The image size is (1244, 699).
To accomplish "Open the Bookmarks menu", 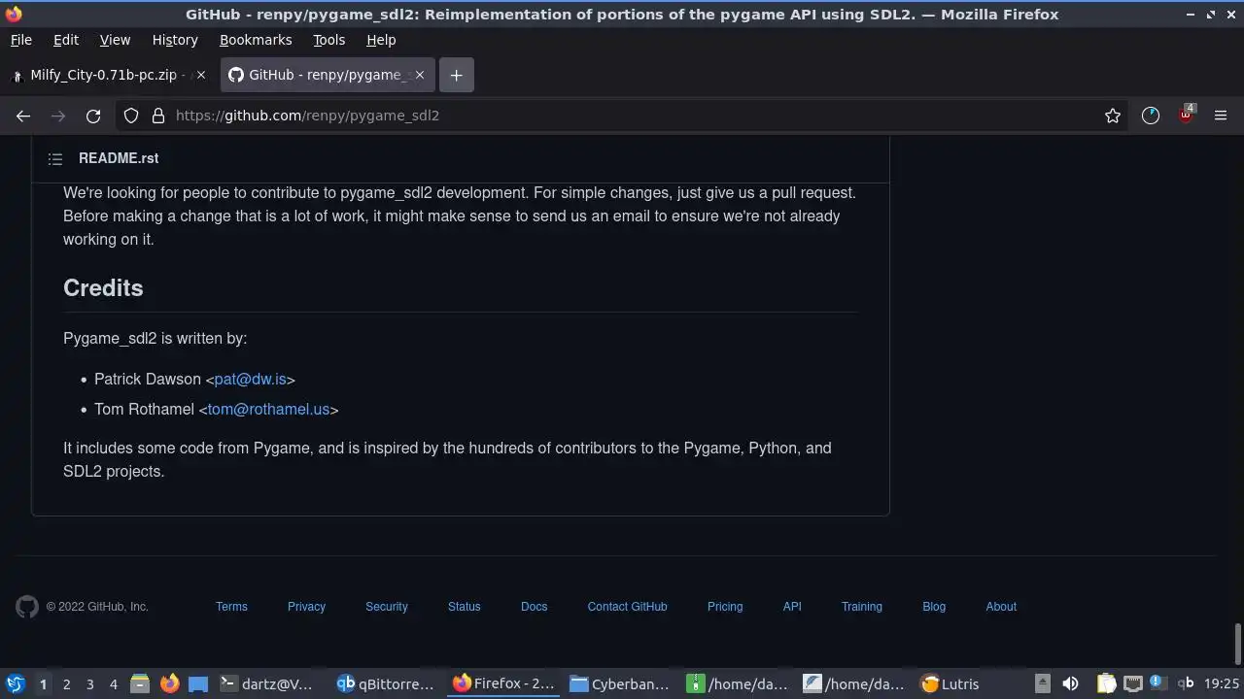I will [x=256, y=40].
